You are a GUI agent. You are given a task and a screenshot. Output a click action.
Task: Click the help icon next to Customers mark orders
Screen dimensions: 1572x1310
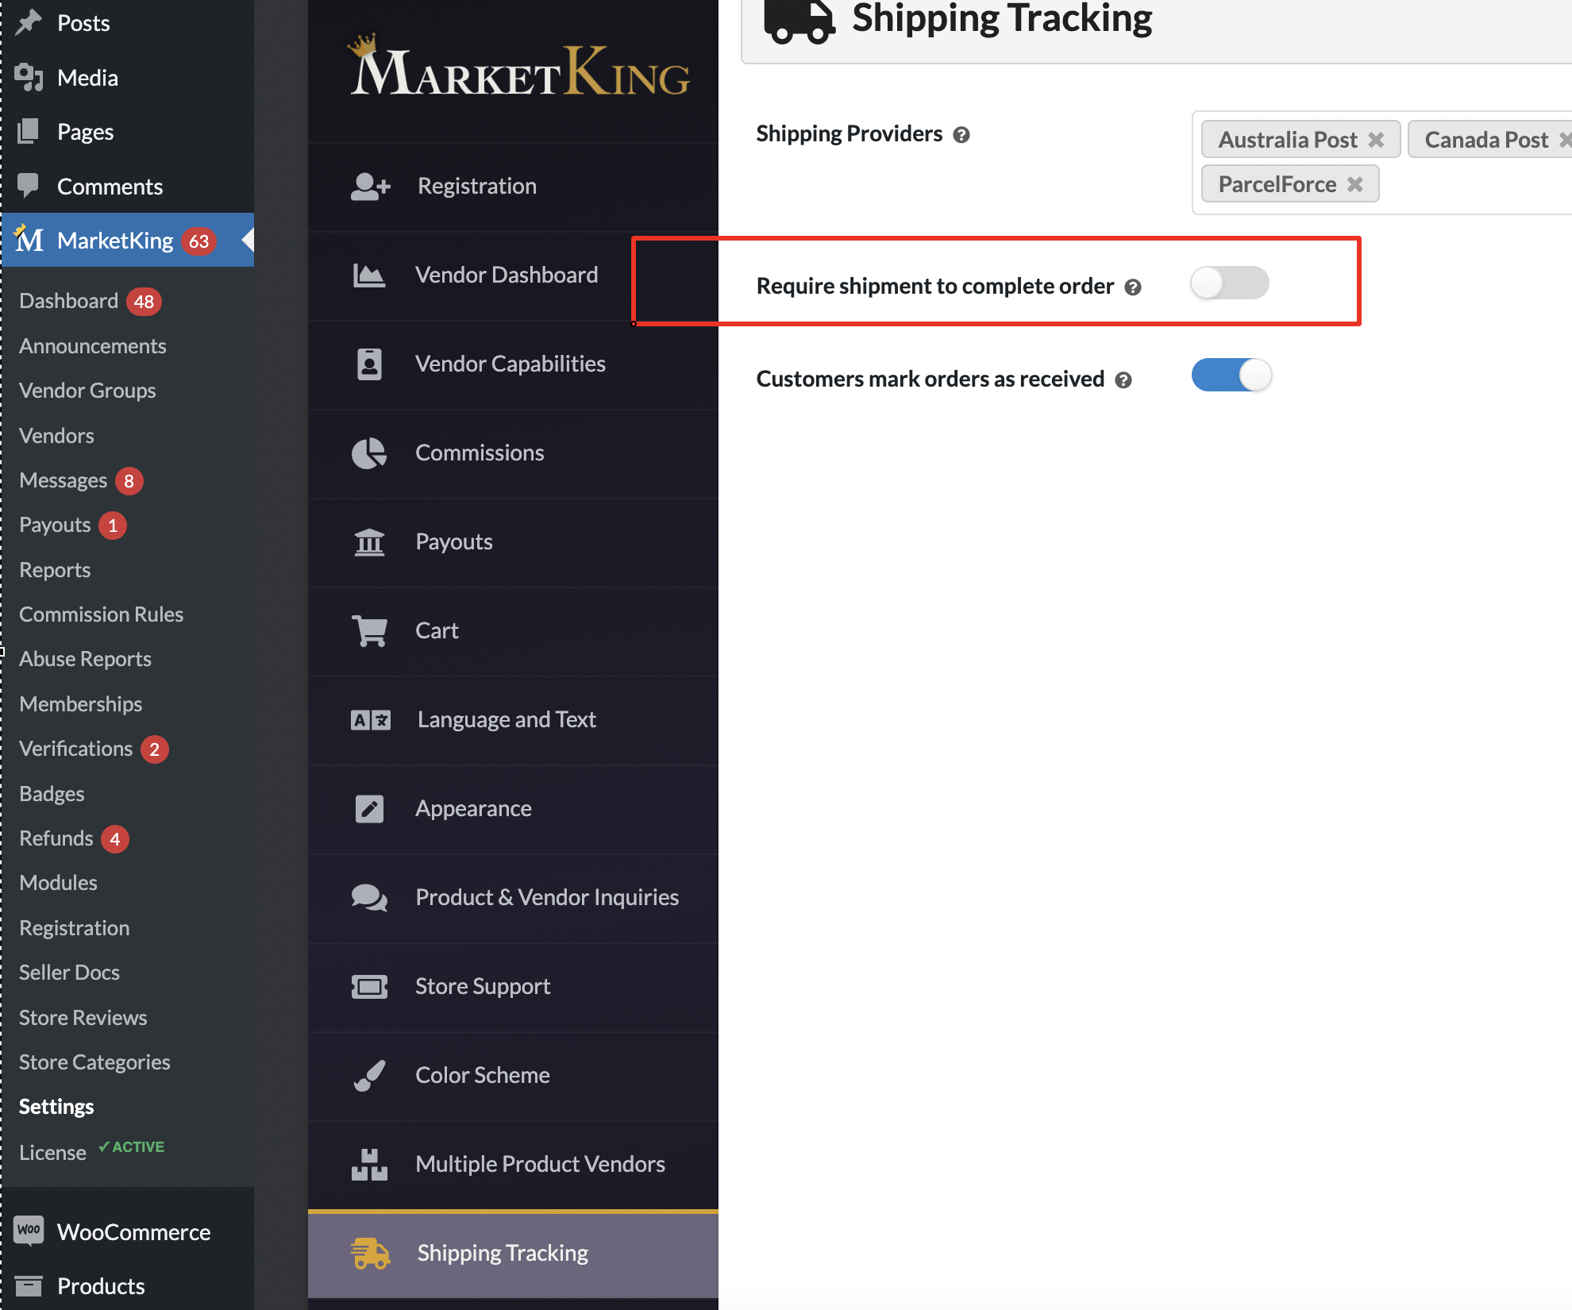tap(1123, 380)
